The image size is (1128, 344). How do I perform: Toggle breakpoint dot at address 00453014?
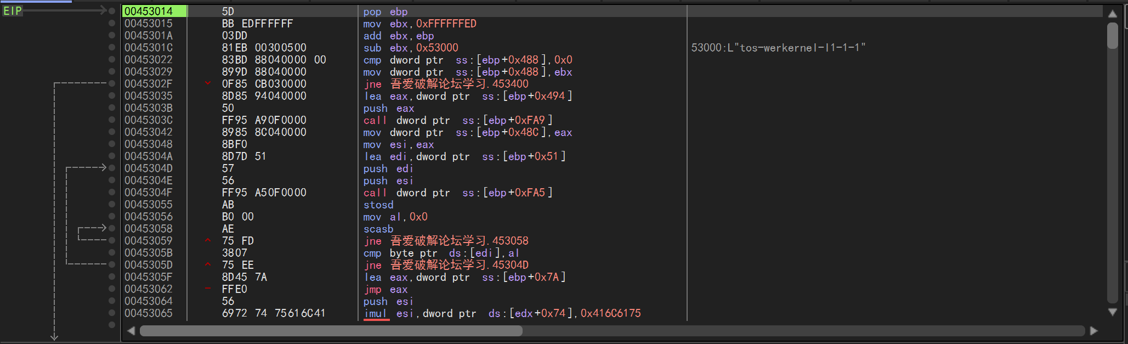(x=112, y=11)
